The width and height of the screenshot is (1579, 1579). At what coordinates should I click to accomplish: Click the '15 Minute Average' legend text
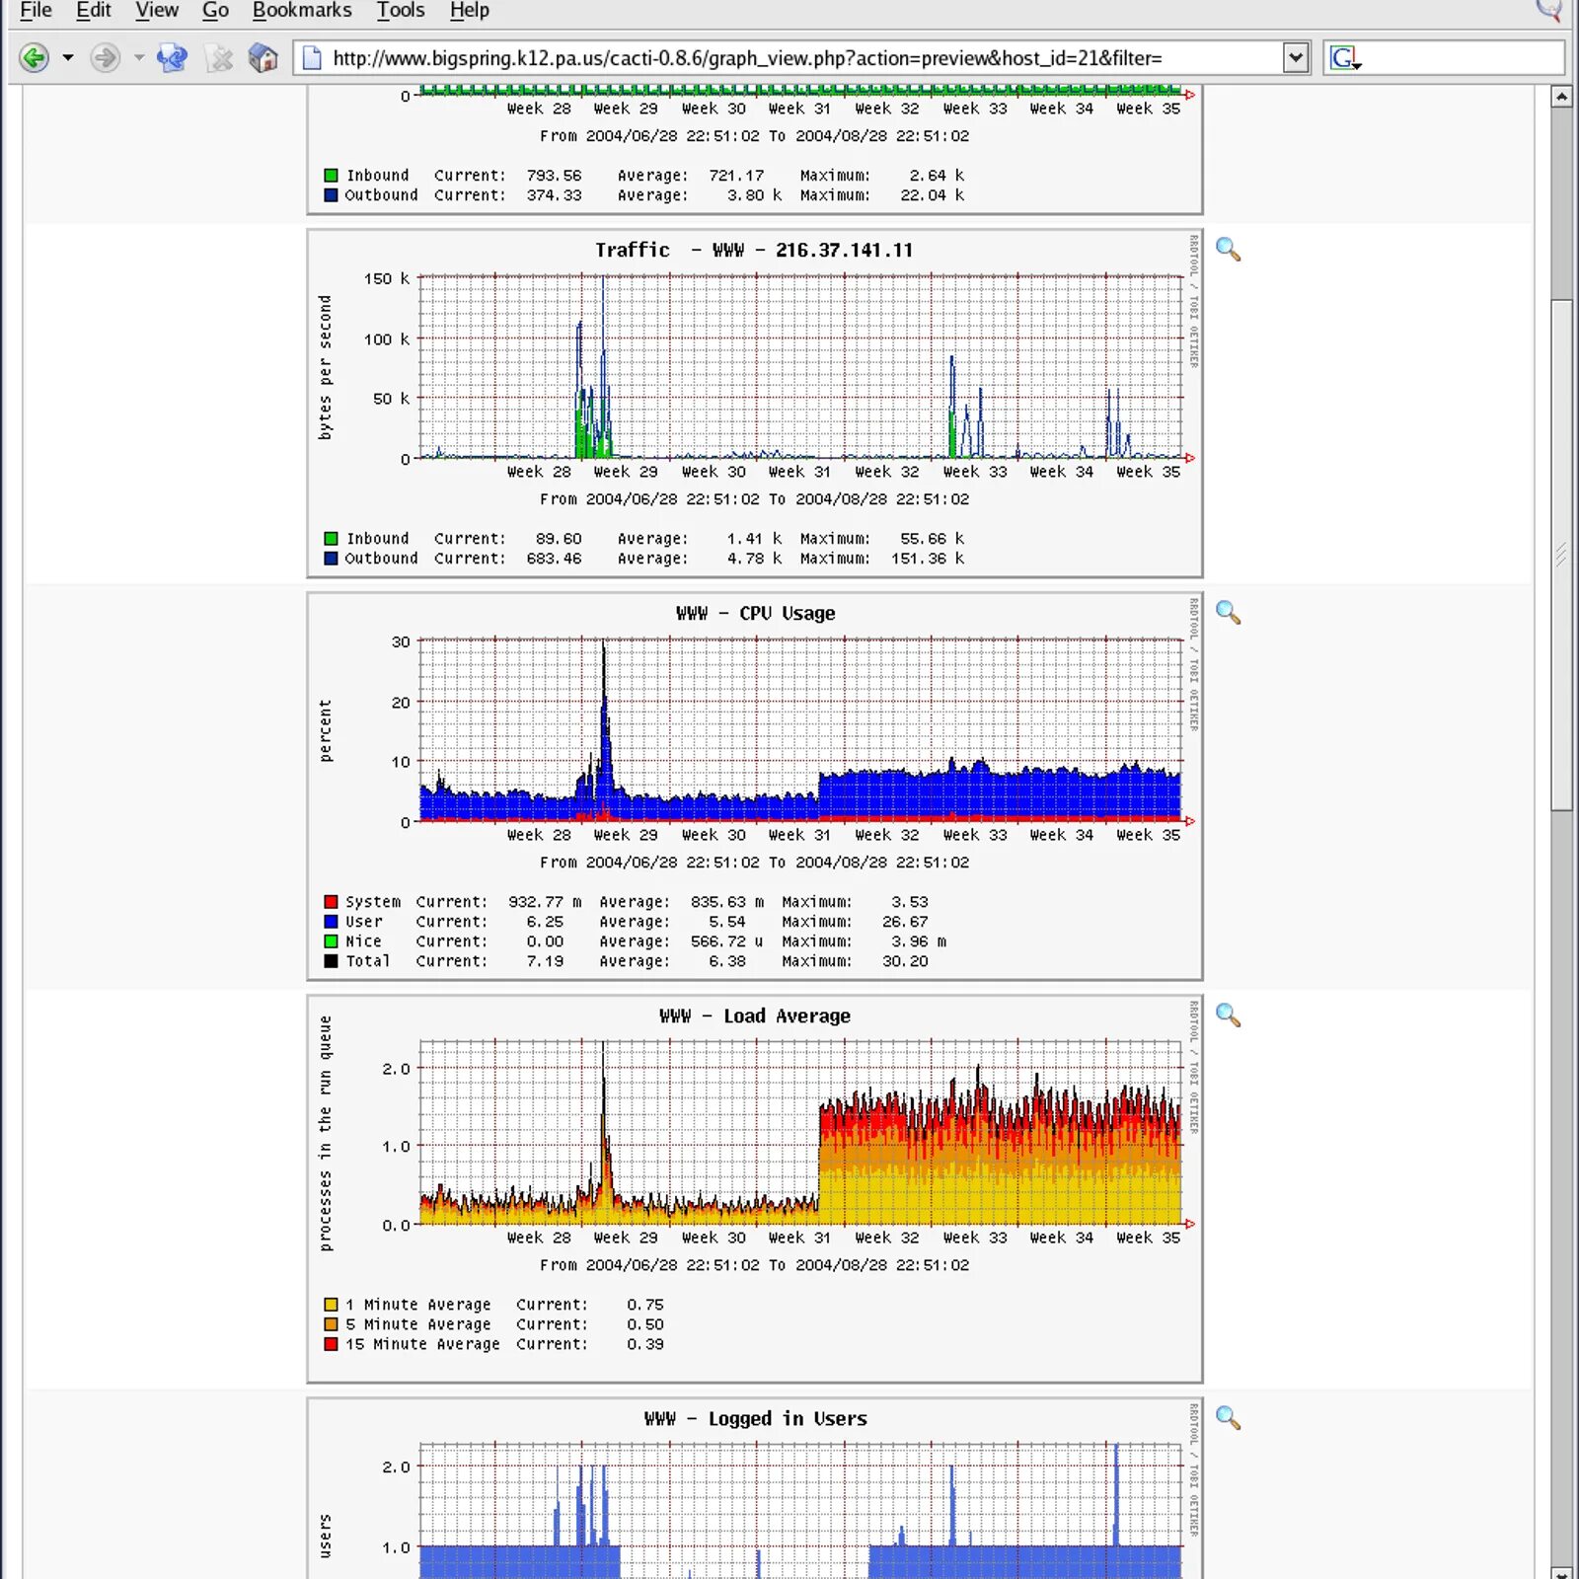click(x=422, y=1343)
